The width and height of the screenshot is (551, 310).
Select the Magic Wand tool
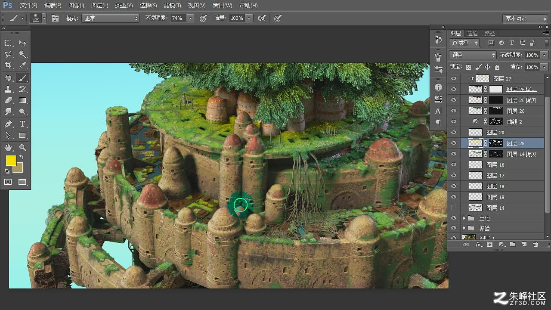click(x=22, y=54)
